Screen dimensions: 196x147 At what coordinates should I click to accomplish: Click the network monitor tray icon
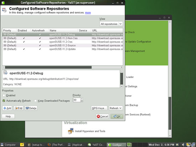pyautogui.click(x=193, y=145)
